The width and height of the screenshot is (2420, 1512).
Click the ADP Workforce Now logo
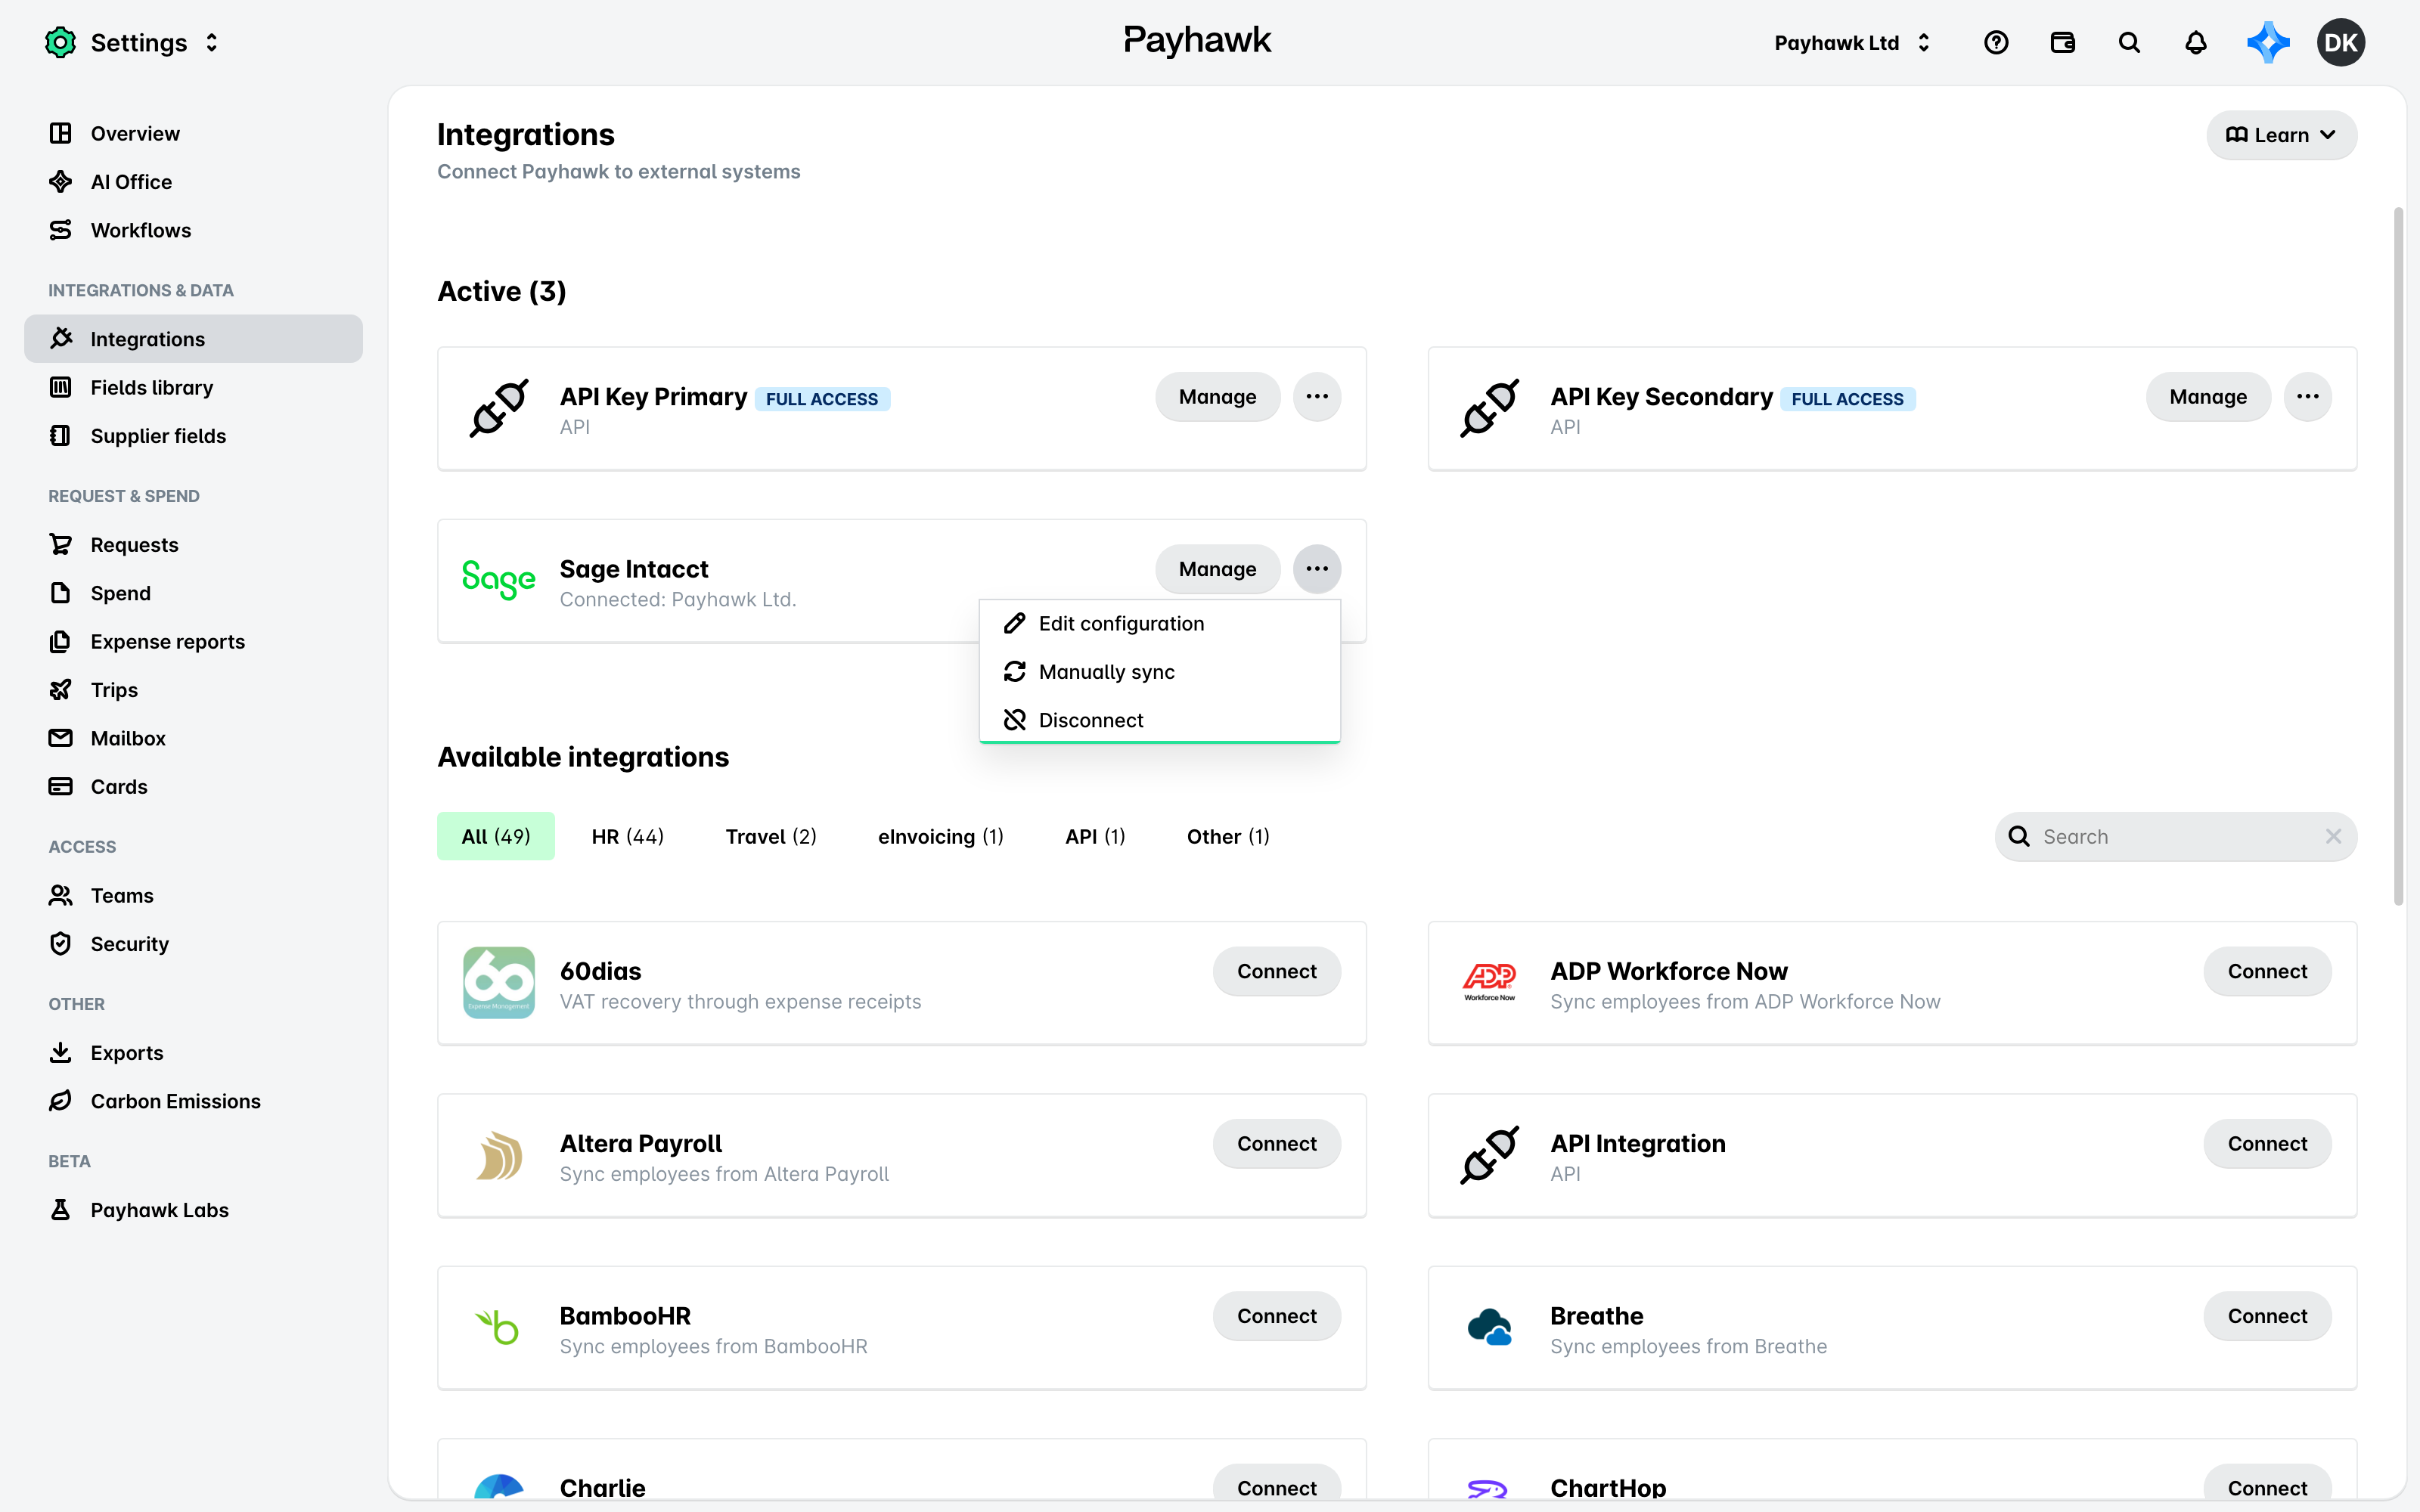(x=1490, y=983)
